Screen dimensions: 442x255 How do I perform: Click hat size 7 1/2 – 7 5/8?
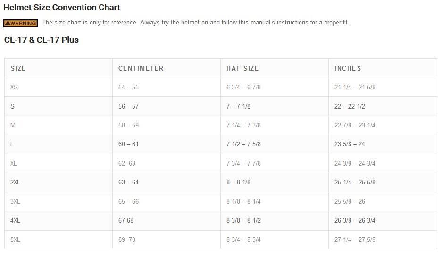click(x=243, y=144)
